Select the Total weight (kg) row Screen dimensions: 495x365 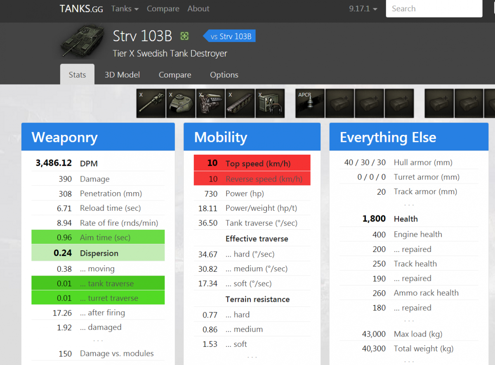coord(409,349)
